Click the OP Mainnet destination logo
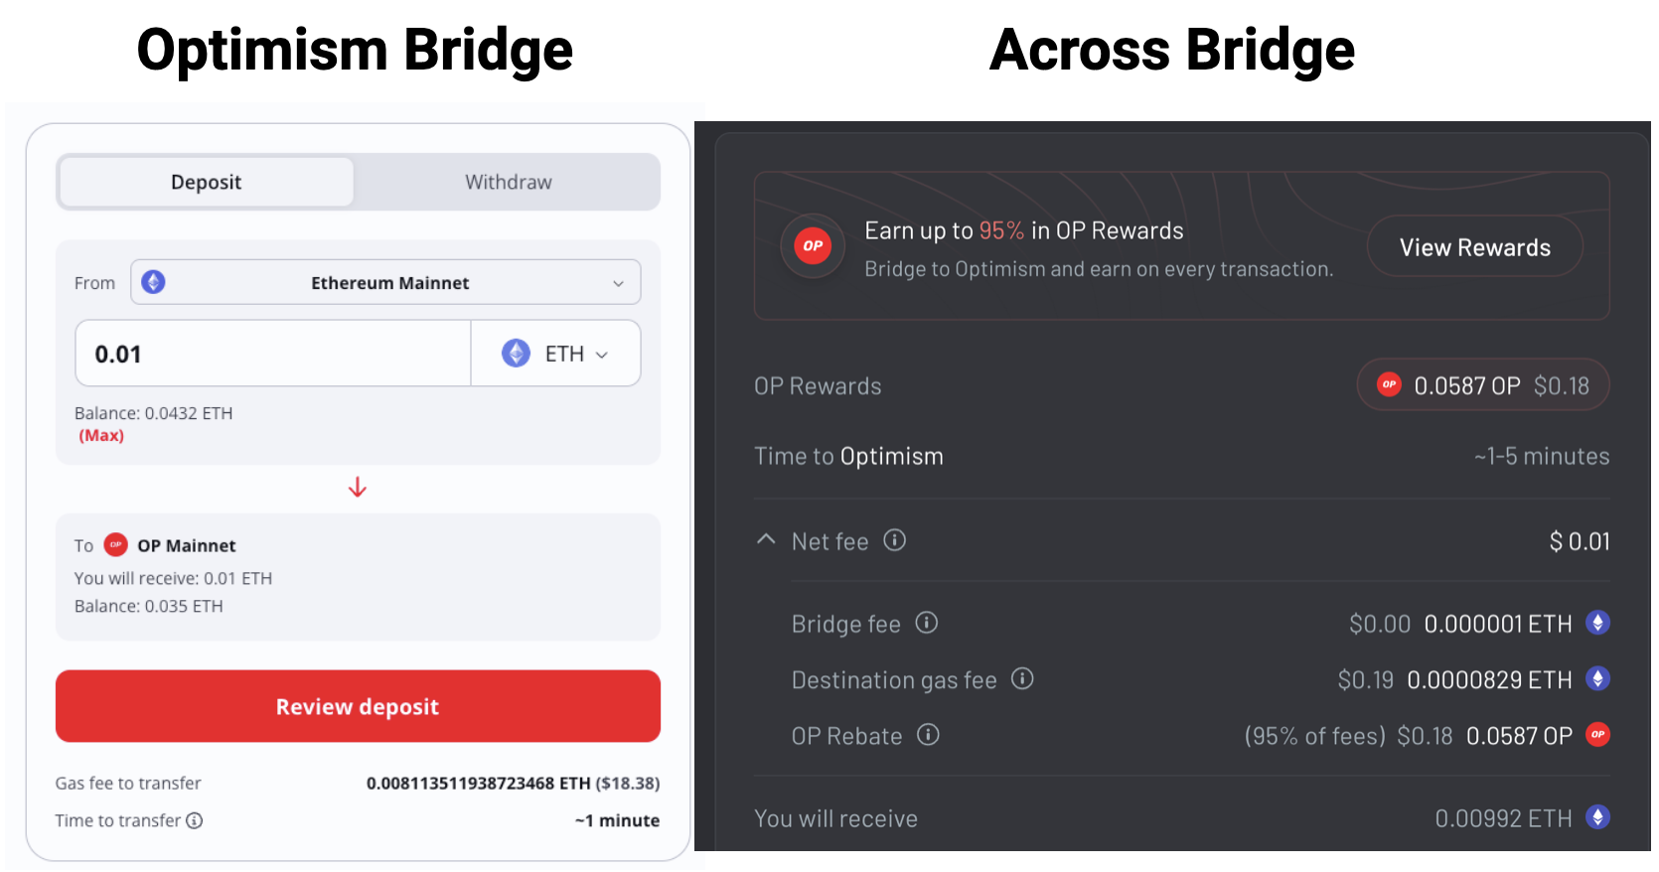 pos(116,544)
